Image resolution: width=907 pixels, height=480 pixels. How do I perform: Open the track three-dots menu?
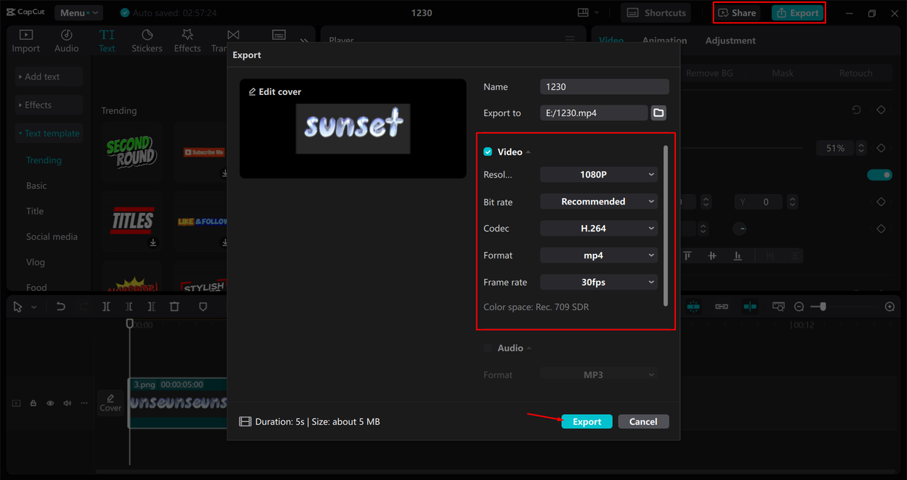point(84,403)
